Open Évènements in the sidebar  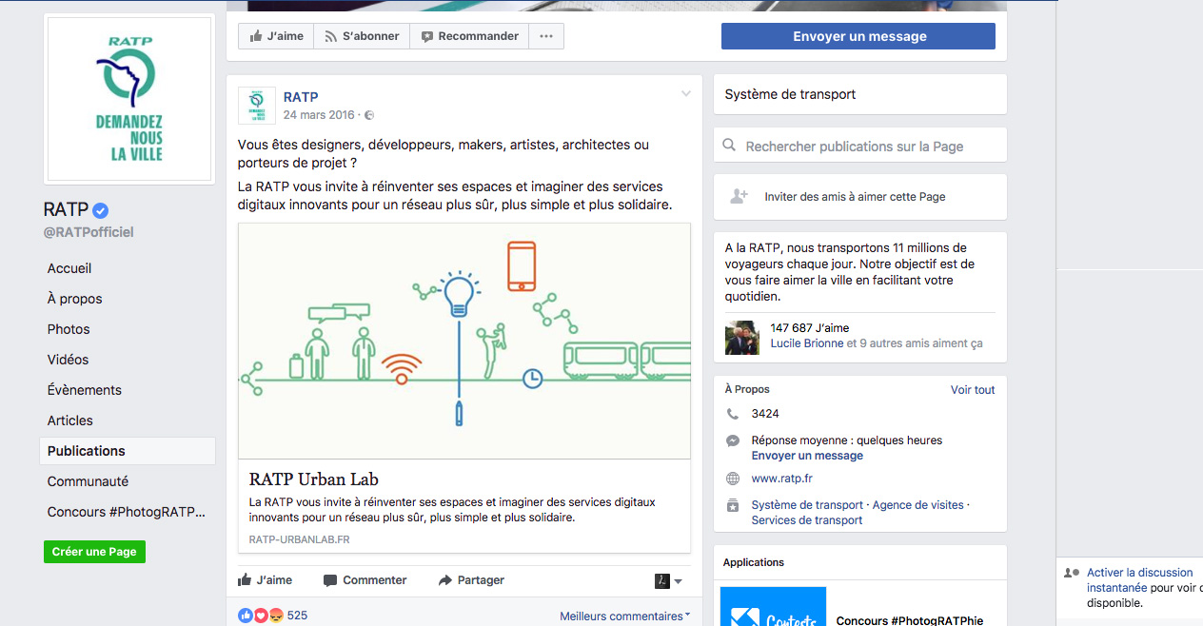pyautogui.click(x=85, y=390)
